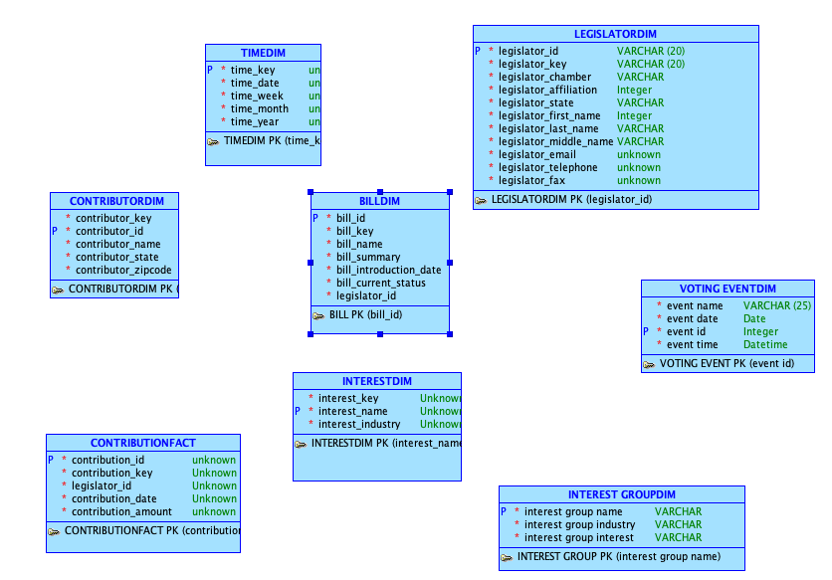Click the contributor_zipcode attribute
Image resolution: width=832 pixels, height=580 pixels.
tap(123, 270)
